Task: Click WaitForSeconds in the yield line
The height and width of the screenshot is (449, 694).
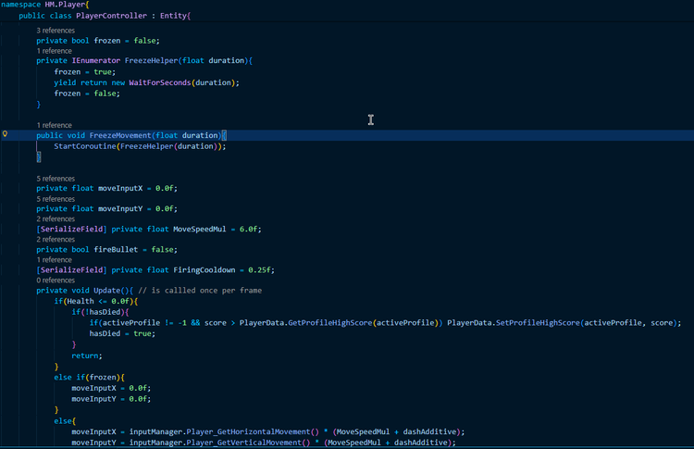Action: [x=160, y=82]
